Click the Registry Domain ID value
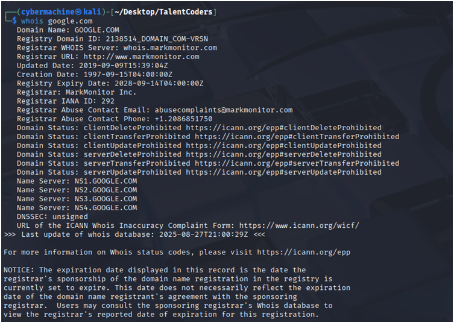454x323 pixels. click(x=157, y=39)
